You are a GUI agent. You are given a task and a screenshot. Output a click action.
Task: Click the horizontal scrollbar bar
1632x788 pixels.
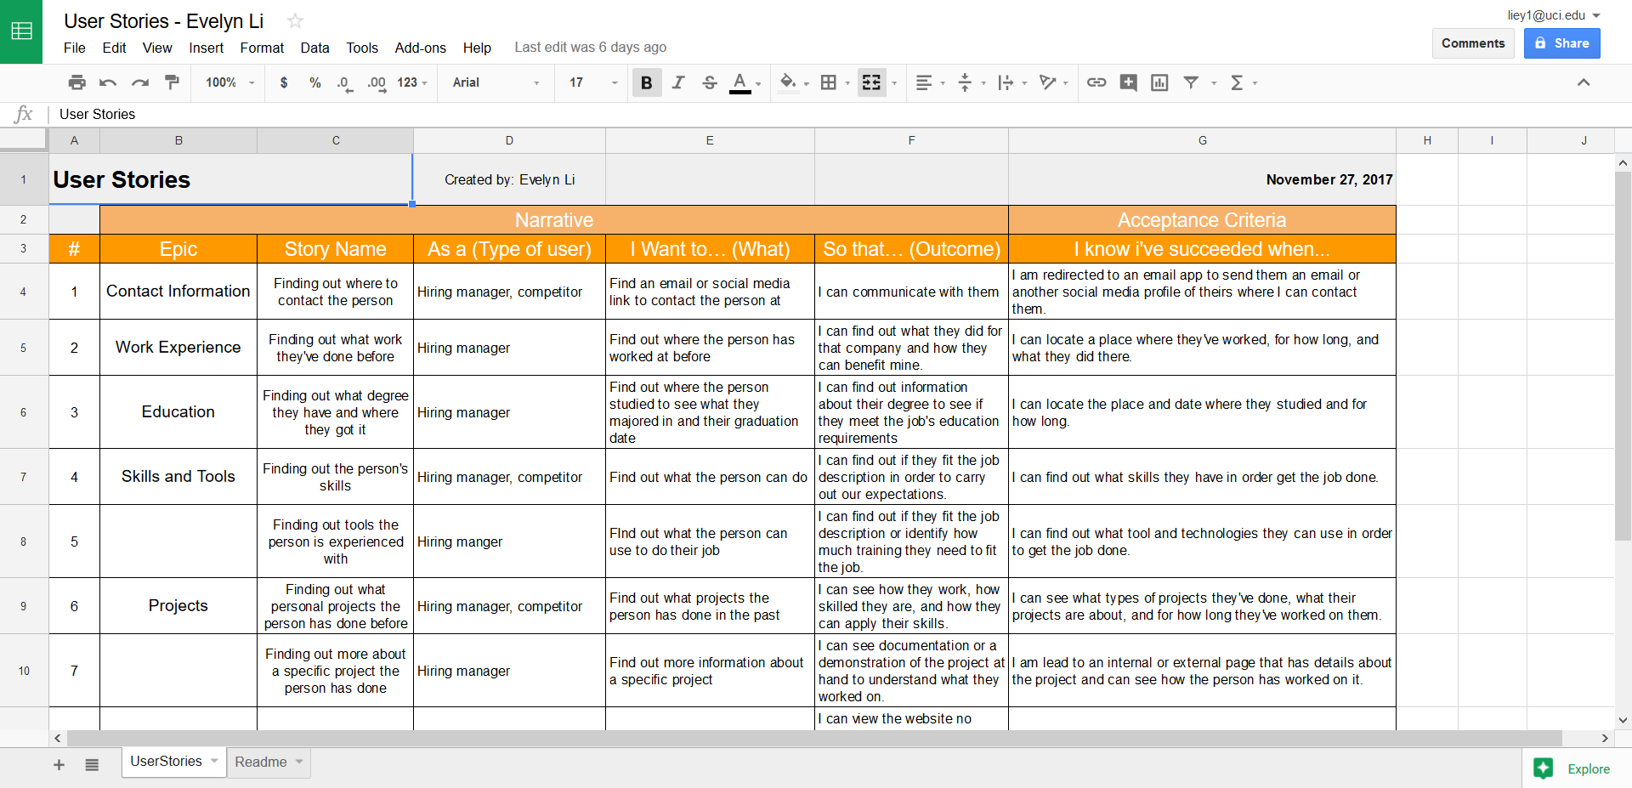pos(814,738)
